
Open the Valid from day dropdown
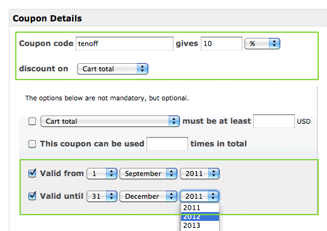[x=102, y=174]
